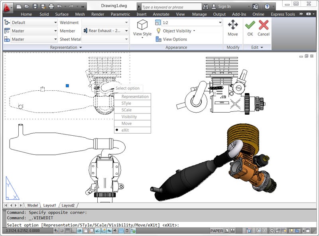
Task: Toggle the lock icon in the status bar
Action: click(278, 230)
